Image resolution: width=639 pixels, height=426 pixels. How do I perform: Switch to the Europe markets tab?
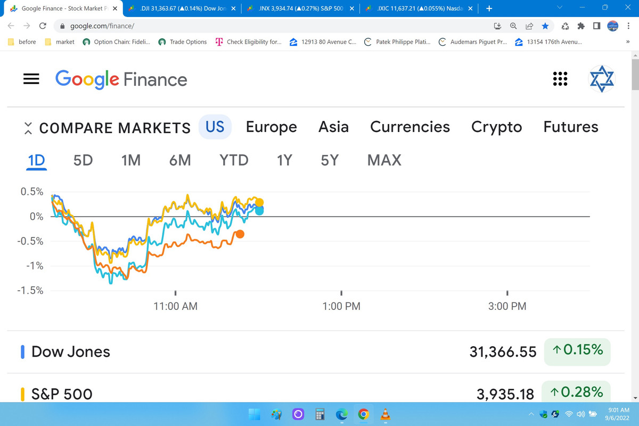[271, 127]
